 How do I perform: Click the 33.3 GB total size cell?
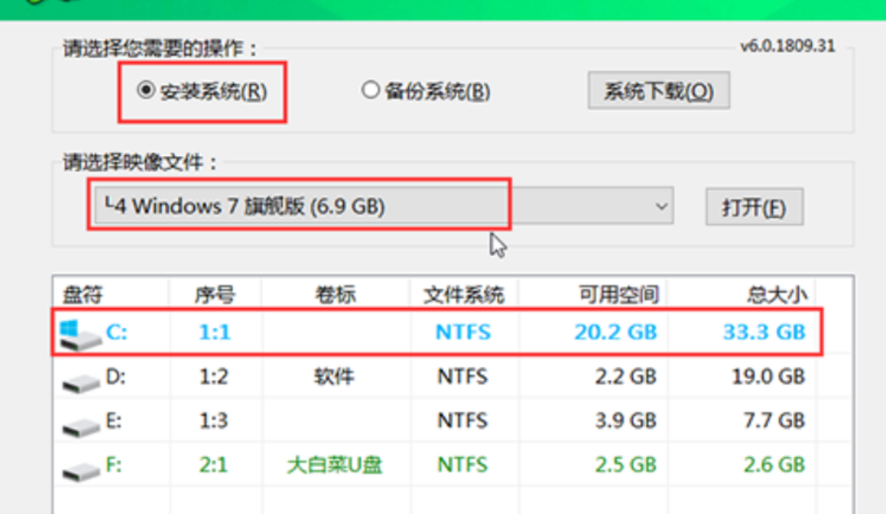click(x=765, y=332)
